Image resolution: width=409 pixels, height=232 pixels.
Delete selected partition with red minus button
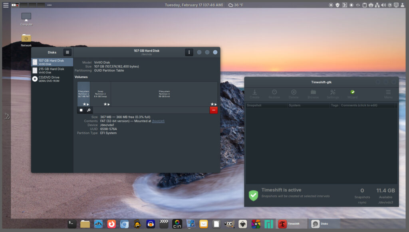tap(214, 110)
